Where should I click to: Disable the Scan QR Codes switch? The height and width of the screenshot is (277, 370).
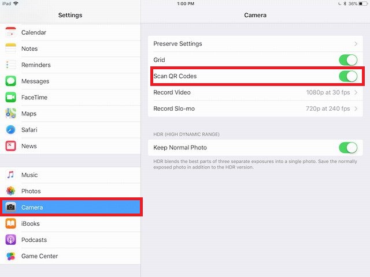(348, 76)
